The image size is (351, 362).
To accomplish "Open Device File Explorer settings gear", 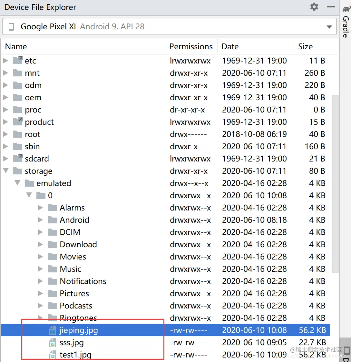I will pos(314,7).
